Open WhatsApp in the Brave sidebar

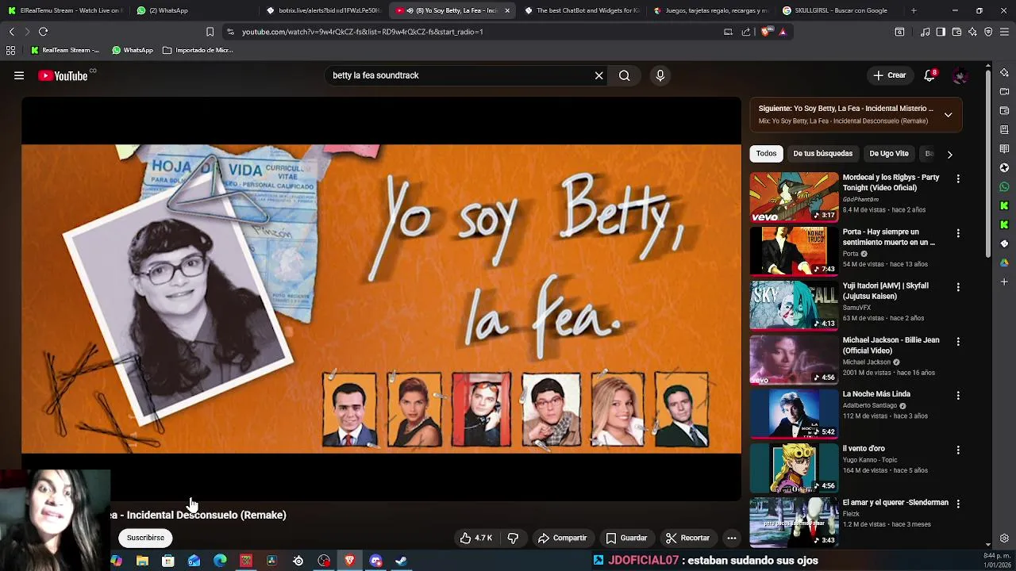[x=1004, y=186]
